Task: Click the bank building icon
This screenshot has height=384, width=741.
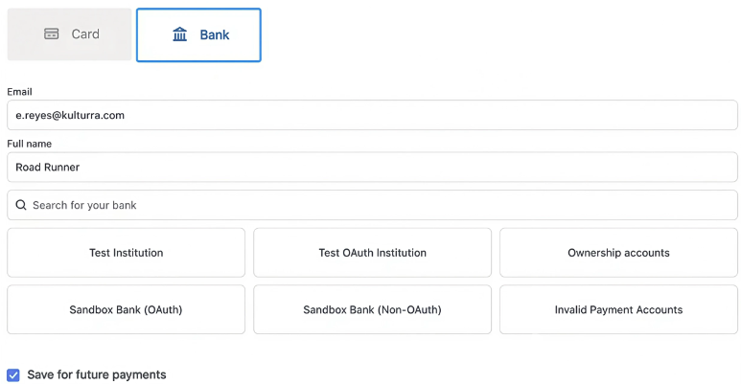Action: [x=180, y=35]
